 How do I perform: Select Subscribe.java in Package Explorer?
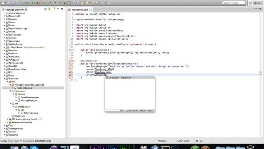tap(25, 88)
